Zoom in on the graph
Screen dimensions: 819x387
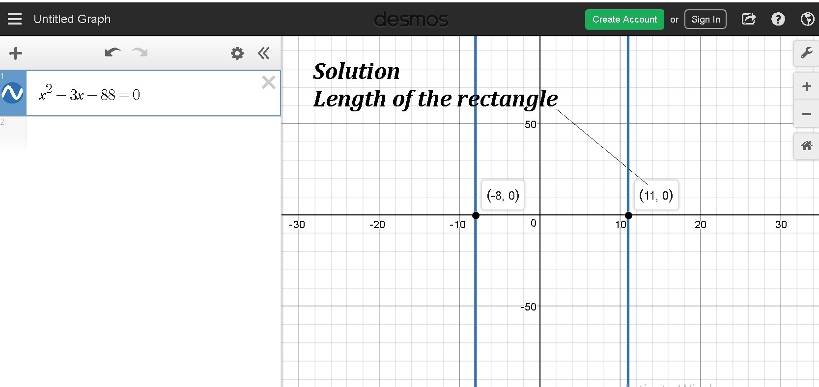pos(806,87)
